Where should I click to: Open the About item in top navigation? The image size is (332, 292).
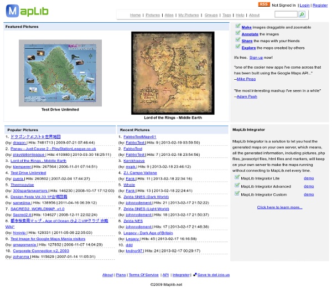pos(254,15)
